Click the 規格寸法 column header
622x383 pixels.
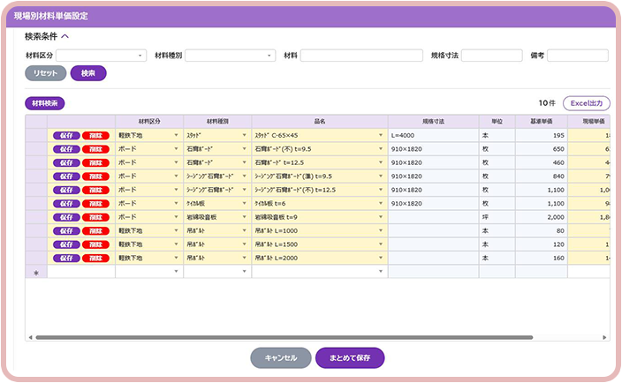[434, 122]
